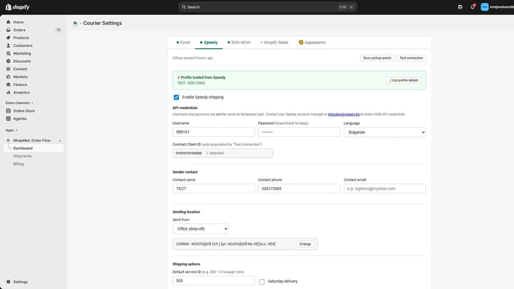
Task: Click the Settings gear icon
Action: (x=8, y=282)
